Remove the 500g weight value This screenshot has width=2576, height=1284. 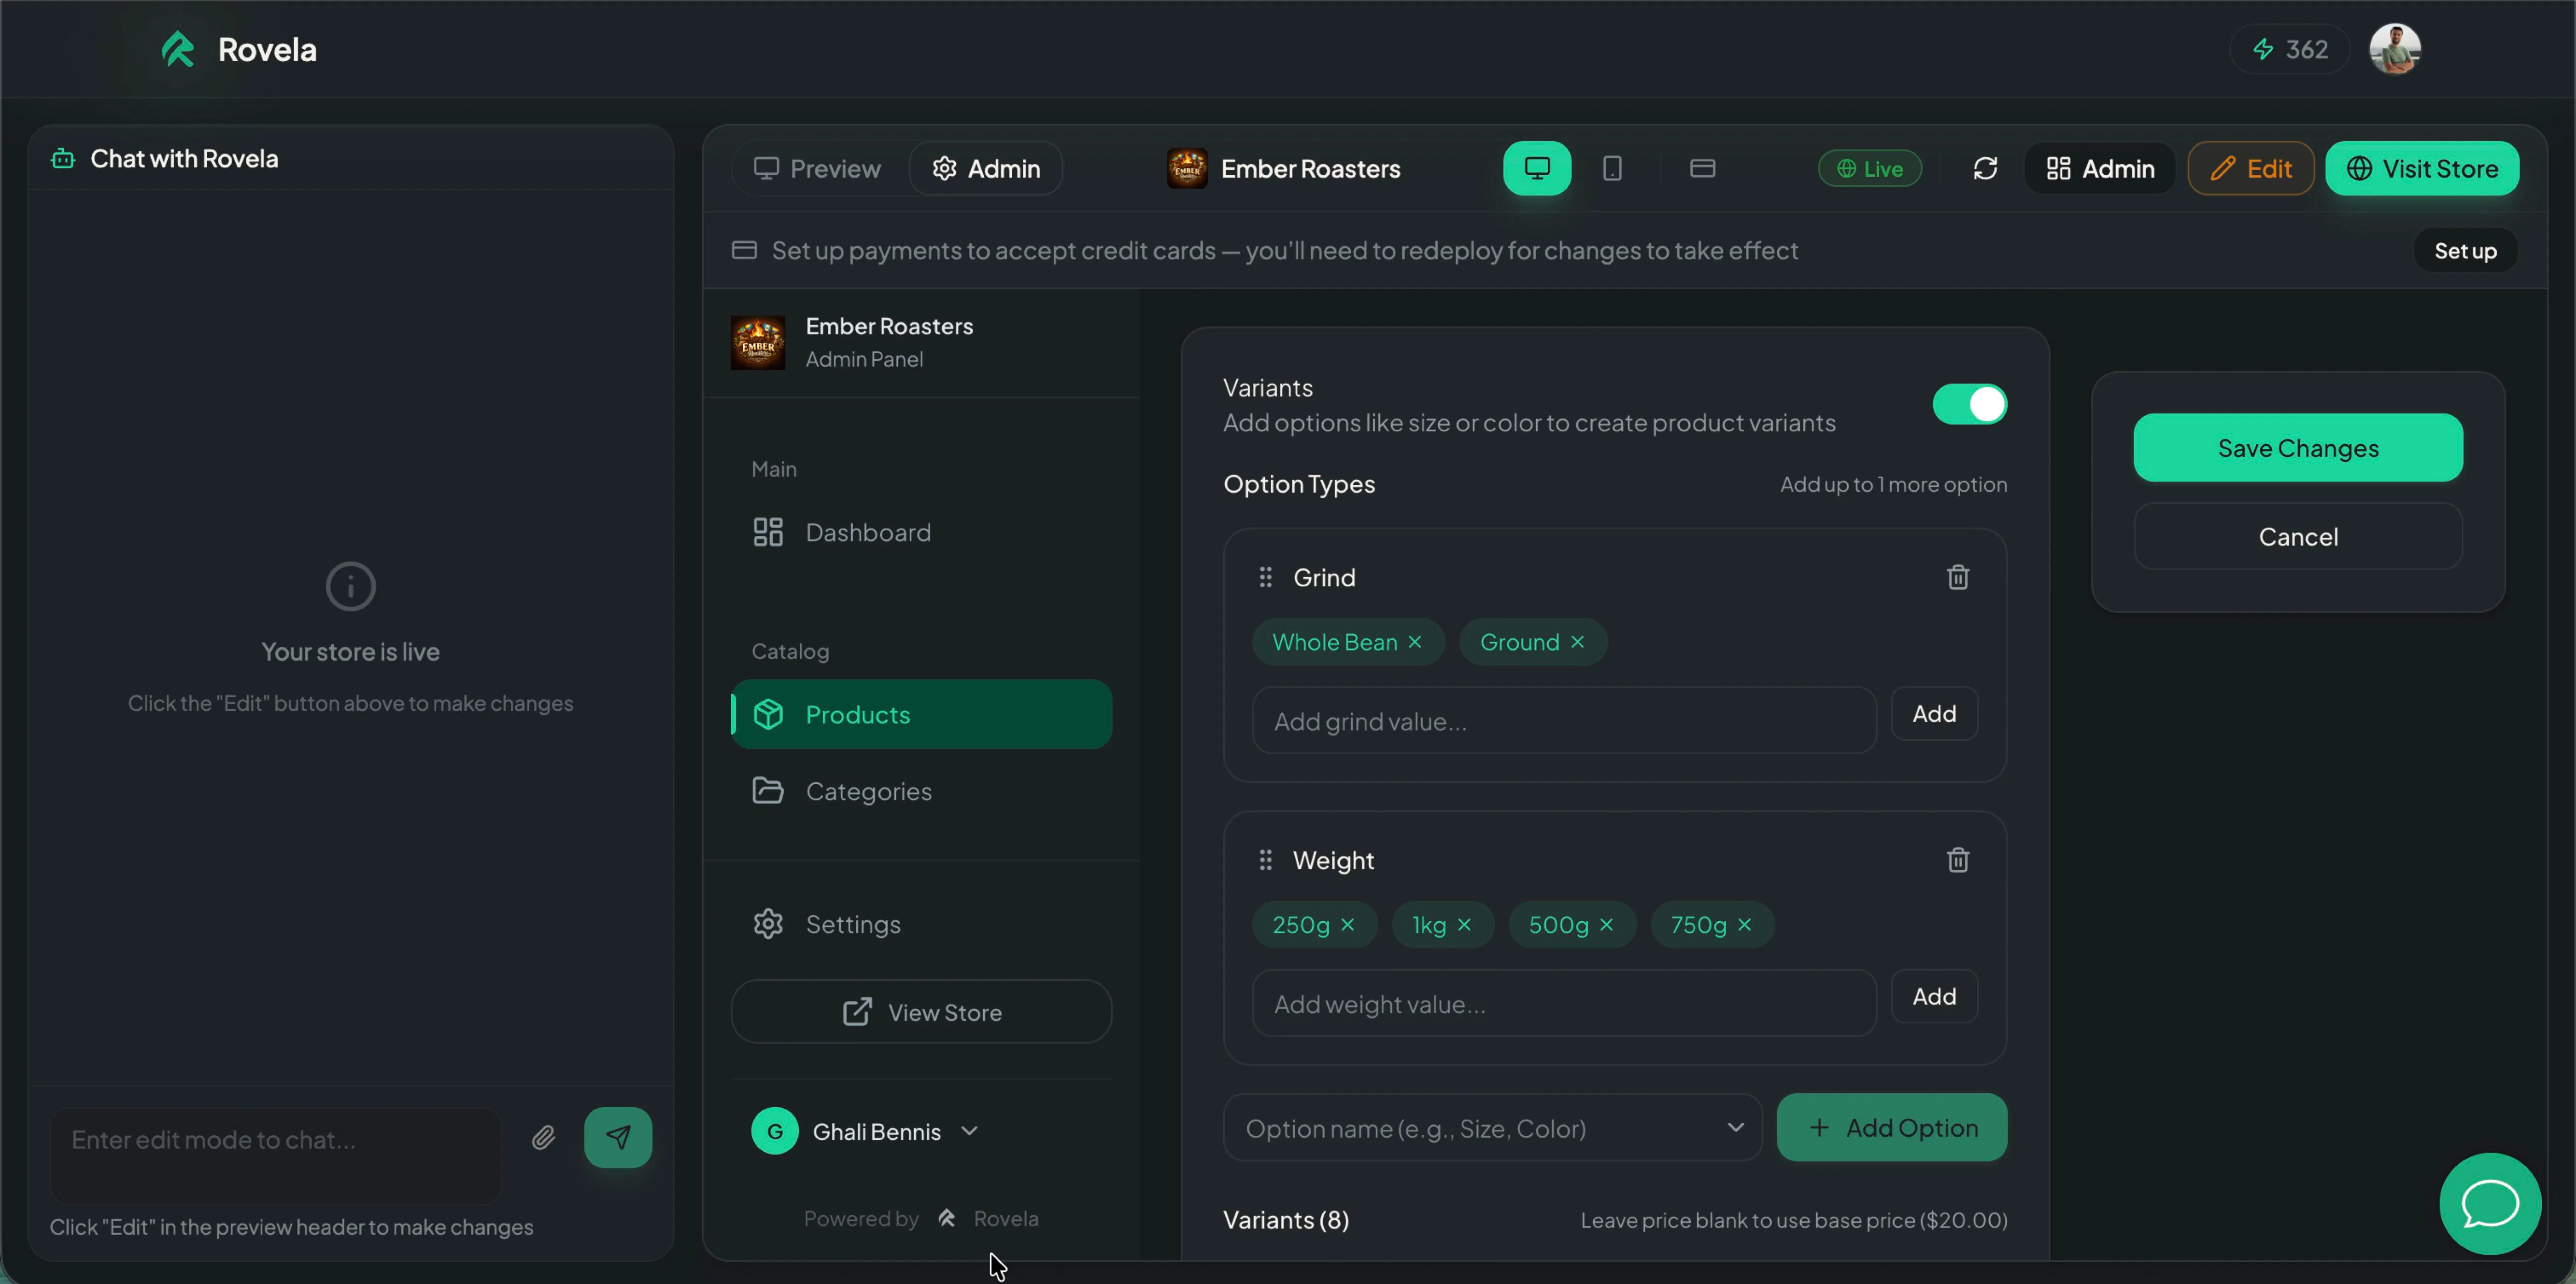1607,925
